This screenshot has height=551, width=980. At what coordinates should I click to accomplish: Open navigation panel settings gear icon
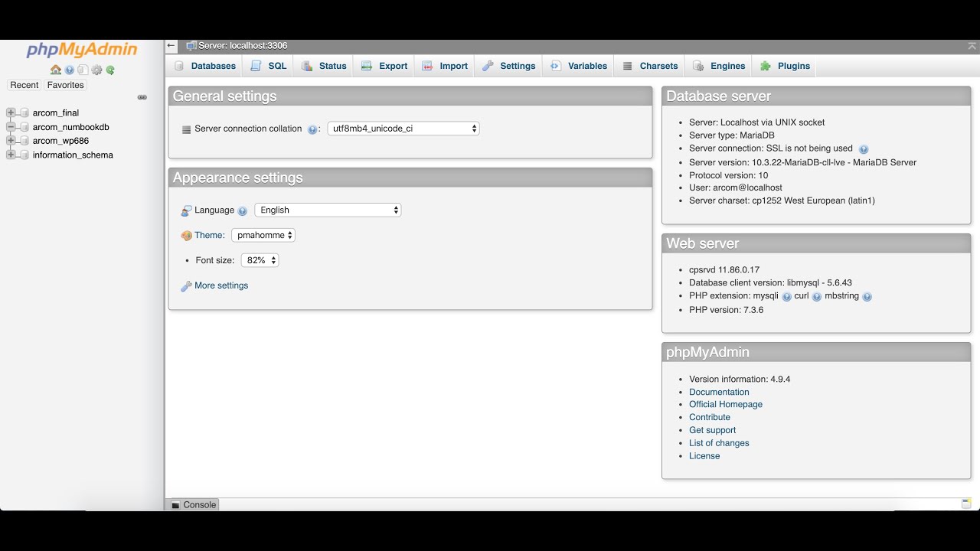point(96,70)
